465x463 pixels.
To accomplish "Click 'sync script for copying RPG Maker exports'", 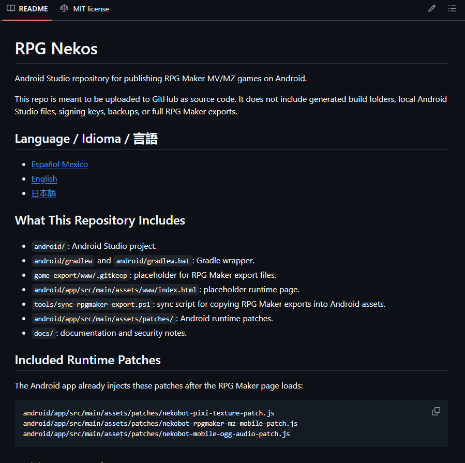I will coord(272,304).
